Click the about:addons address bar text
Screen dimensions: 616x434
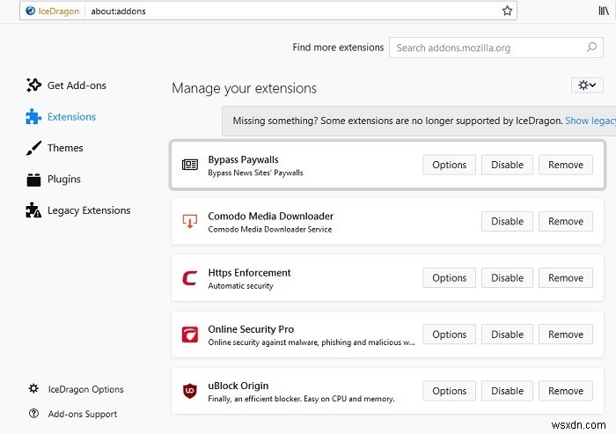point(118,11)
